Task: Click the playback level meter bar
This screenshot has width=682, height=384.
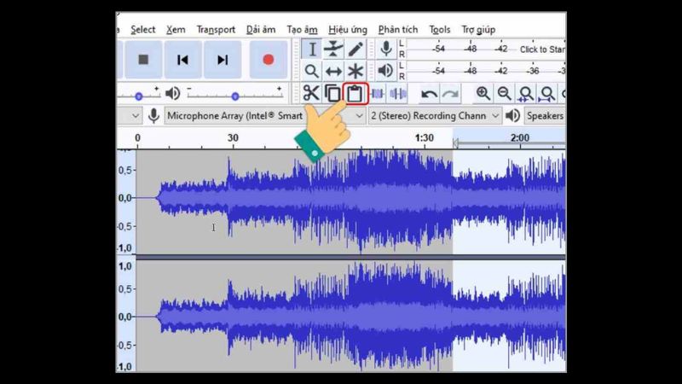Action: tap(486, 71)
